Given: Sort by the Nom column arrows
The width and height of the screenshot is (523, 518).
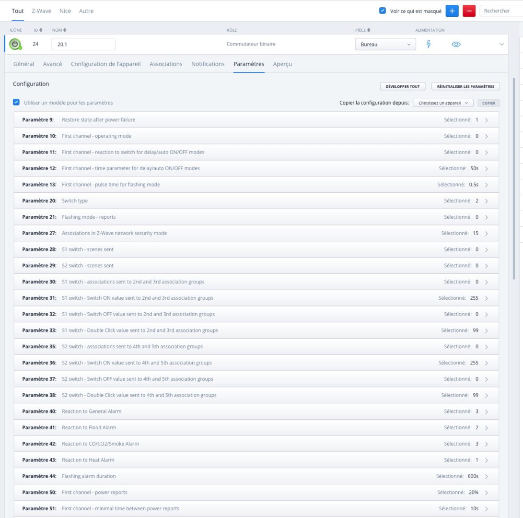Looking at the screenshot, I should 65,30.
